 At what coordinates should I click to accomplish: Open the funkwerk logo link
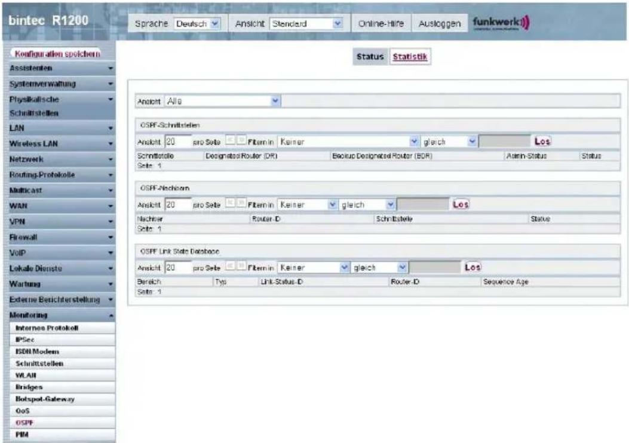[501, 23]
